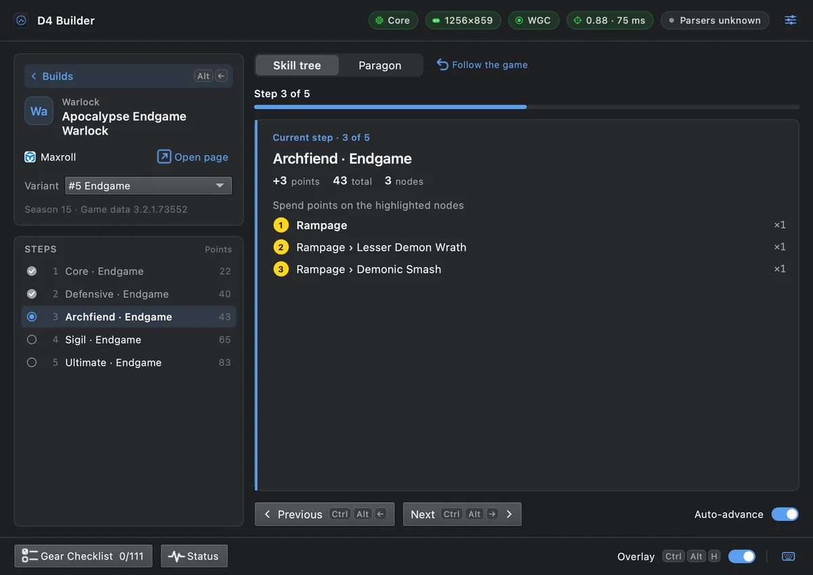813x575 pixels.
Task: Click the Rampage node entry
Action: pyautogui.click(x=529, y=225)
